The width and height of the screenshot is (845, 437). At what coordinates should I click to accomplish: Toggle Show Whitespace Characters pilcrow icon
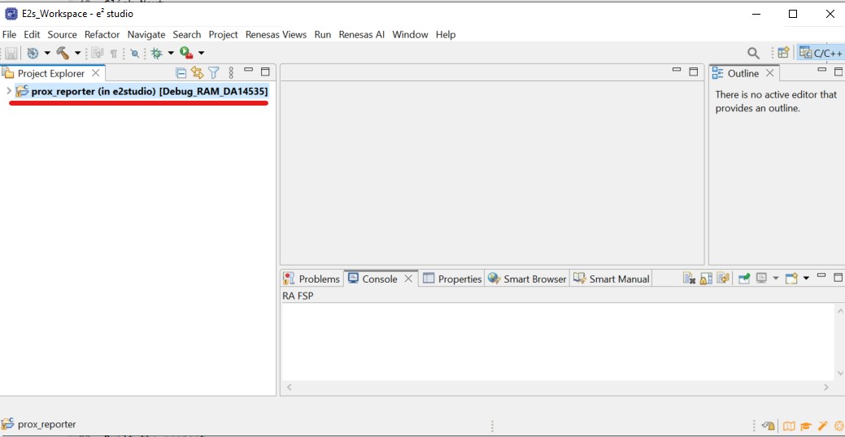pyautogui.click(x=114, y=54)
